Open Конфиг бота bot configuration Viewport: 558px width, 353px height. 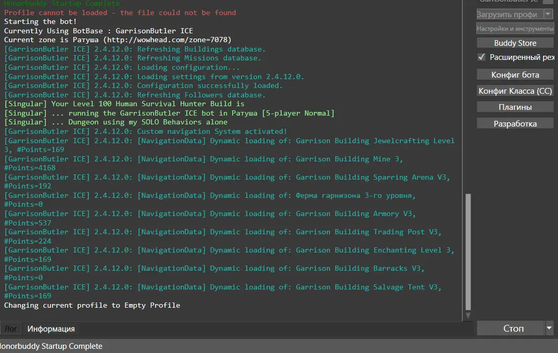(x=515, y=75)
